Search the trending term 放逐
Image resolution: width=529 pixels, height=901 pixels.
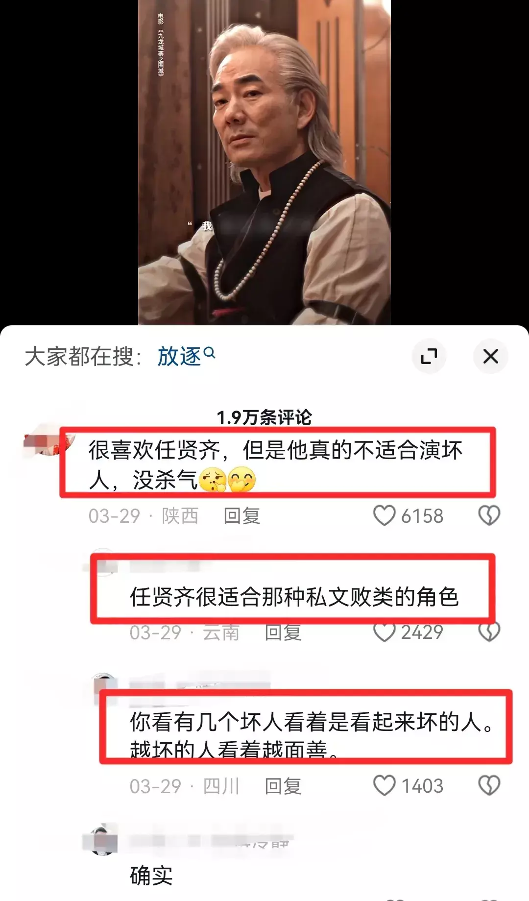(179, 356)
